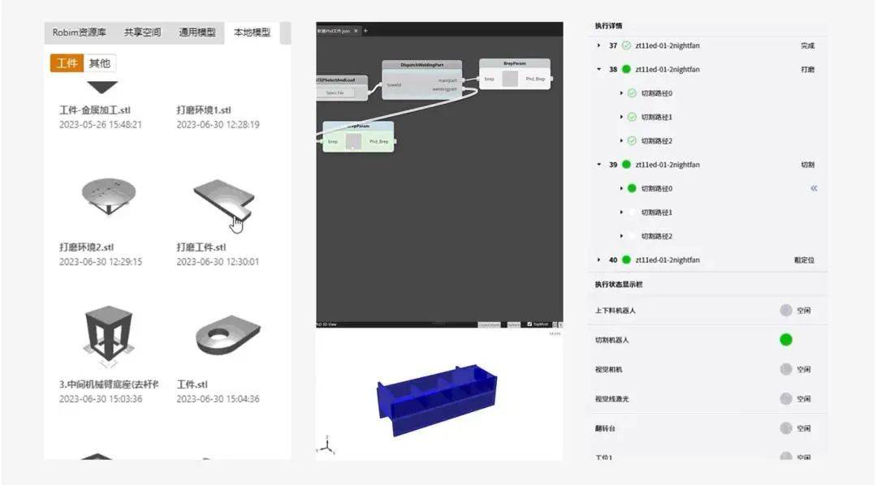Collapse the task 38 打磨 tree

point(600,69)
